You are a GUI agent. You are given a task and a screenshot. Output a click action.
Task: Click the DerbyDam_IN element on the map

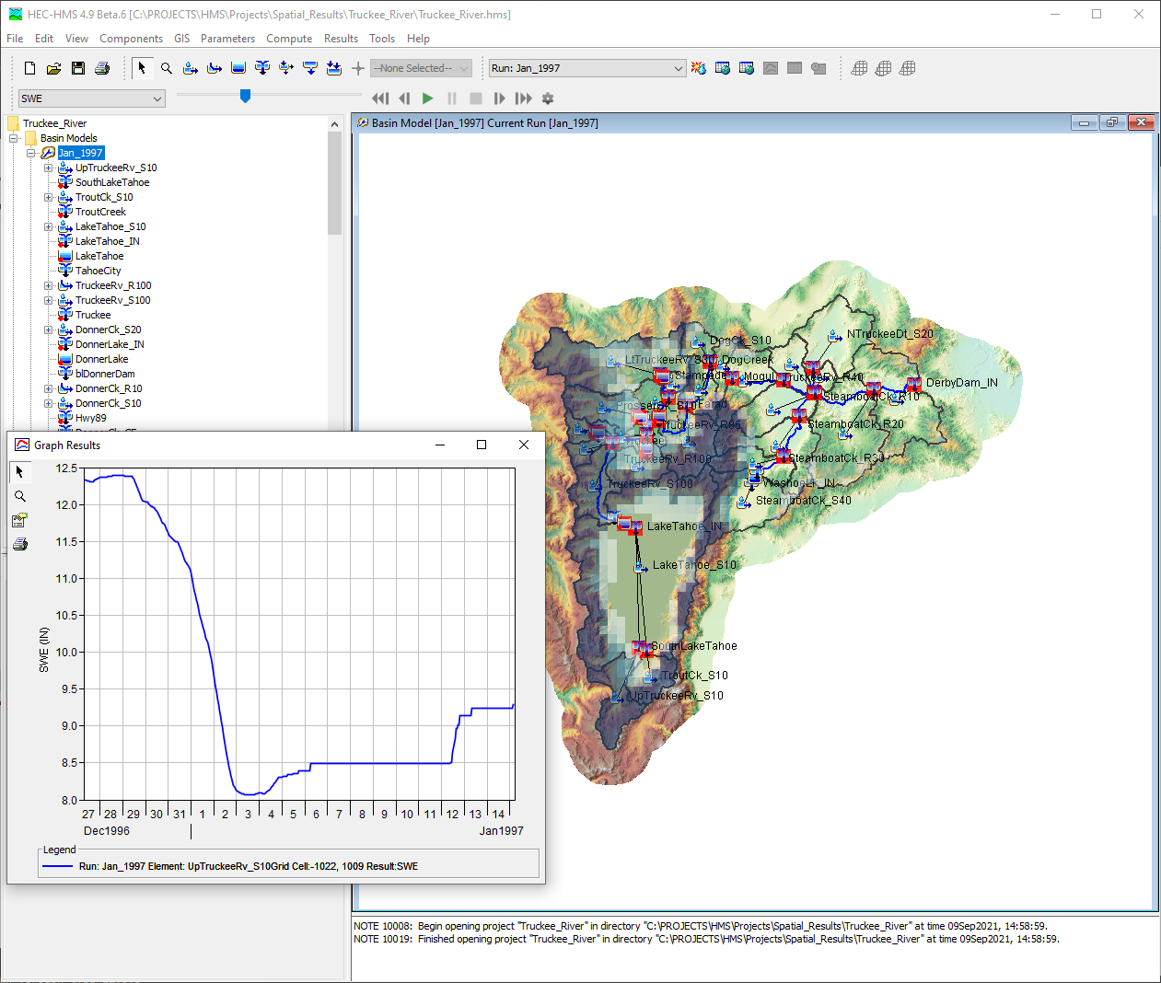(913, 384)
